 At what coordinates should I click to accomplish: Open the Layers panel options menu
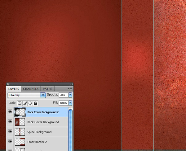(x=70, y=89)
